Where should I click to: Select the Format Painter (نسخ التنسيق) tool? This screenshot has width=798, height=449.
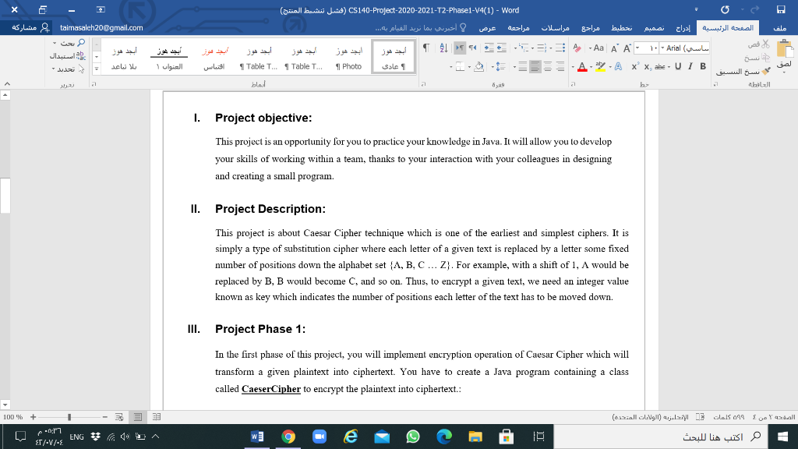(766, 71)
